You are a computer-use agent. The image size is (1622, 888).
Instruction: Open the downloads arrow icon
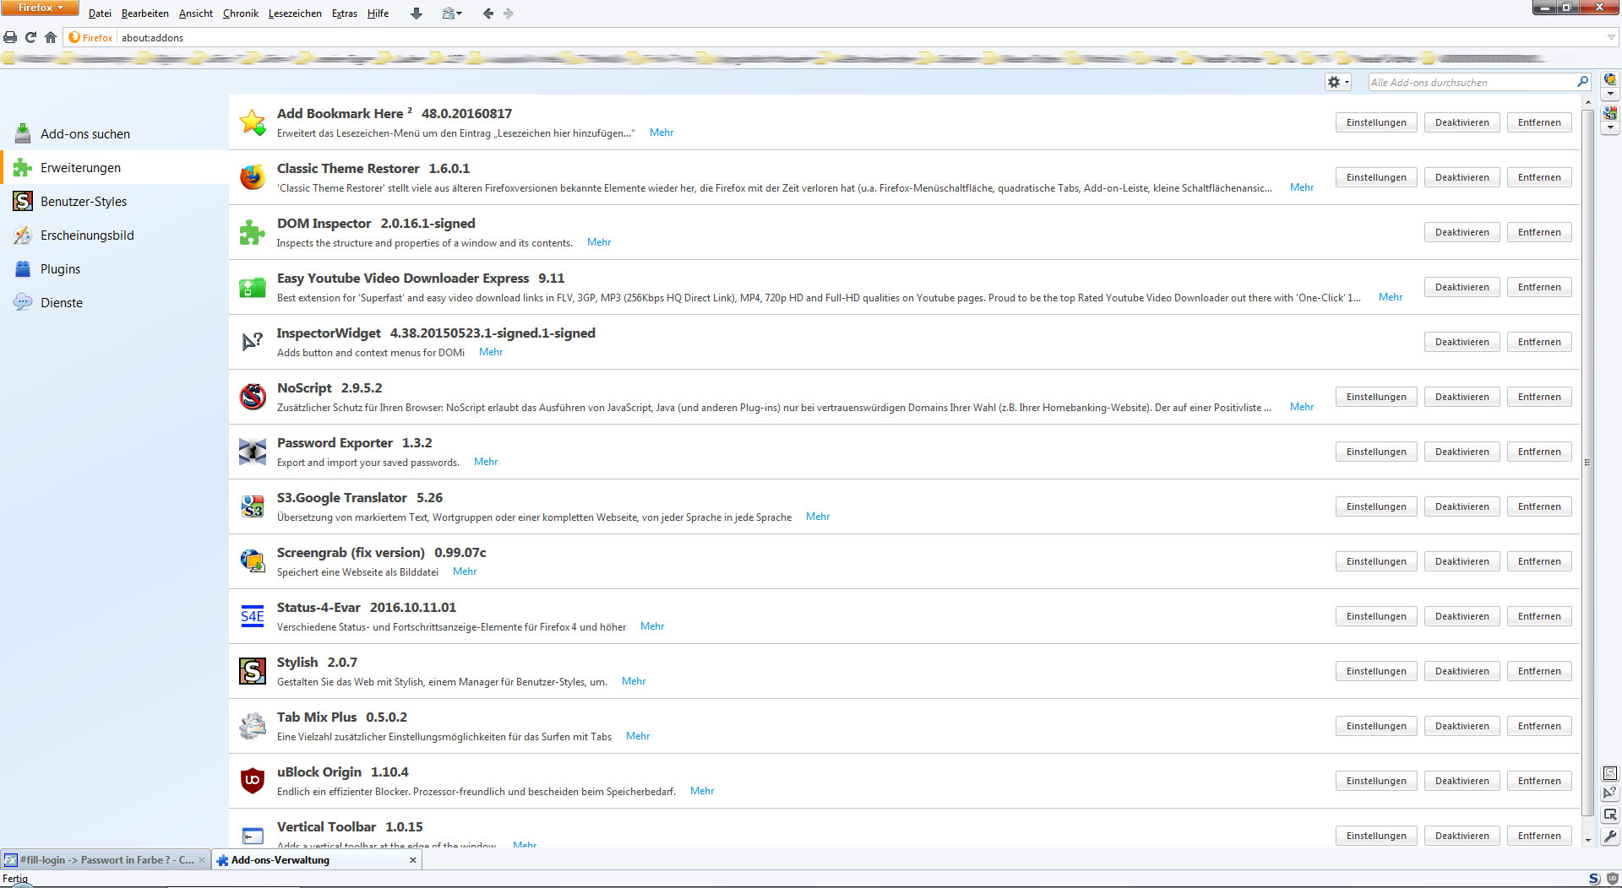[x=416, y=14]
